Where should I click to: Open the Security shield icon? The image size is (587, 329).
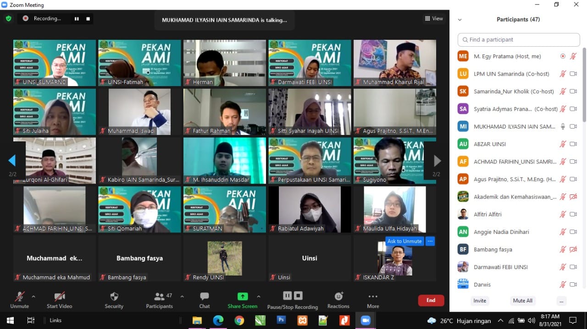(114, 297)
